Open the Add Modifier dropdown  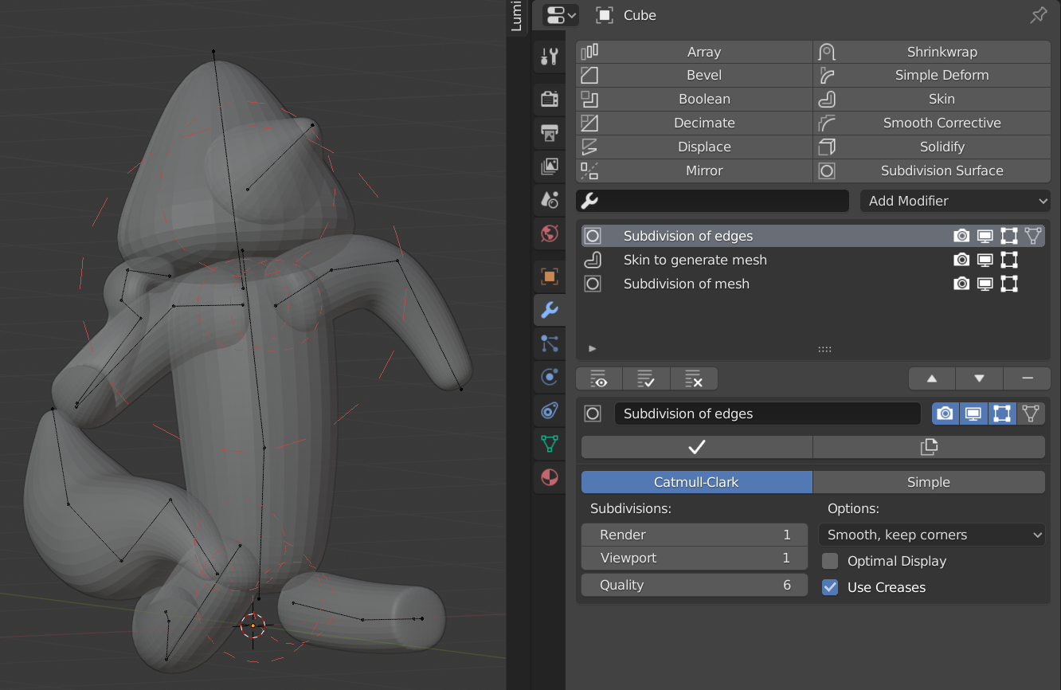[954, 201]
